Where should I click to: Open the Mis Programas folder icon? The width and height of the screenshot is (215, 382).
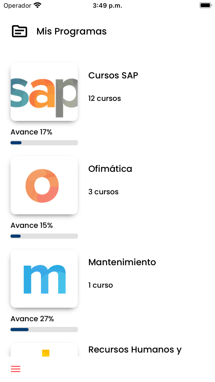pyautogui.click(x=19, y=31)
